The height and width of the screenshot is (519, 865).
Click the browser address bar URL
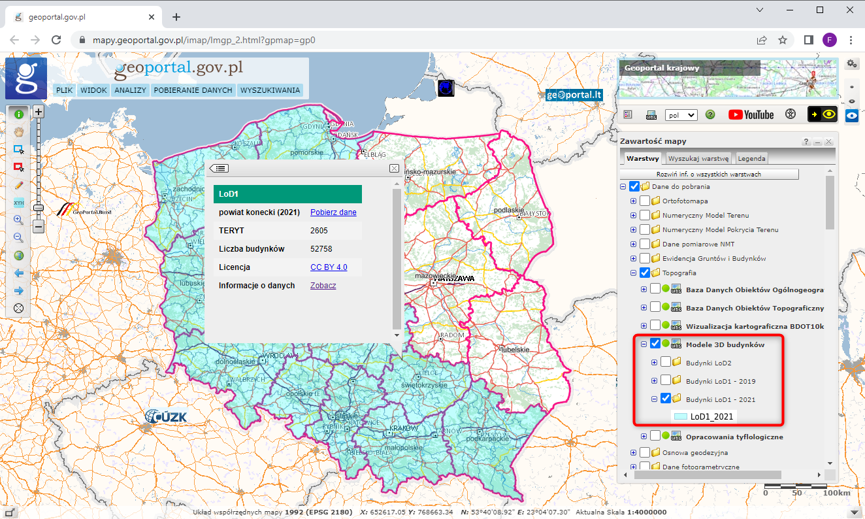pyautogui.click(x=204, y=40)
